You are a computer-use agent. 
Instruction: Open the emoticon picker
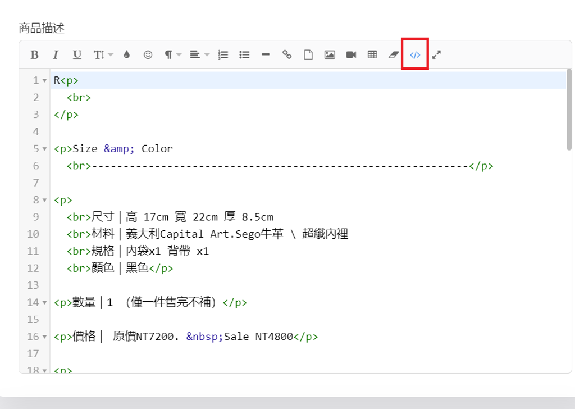[x=148, y=54]
